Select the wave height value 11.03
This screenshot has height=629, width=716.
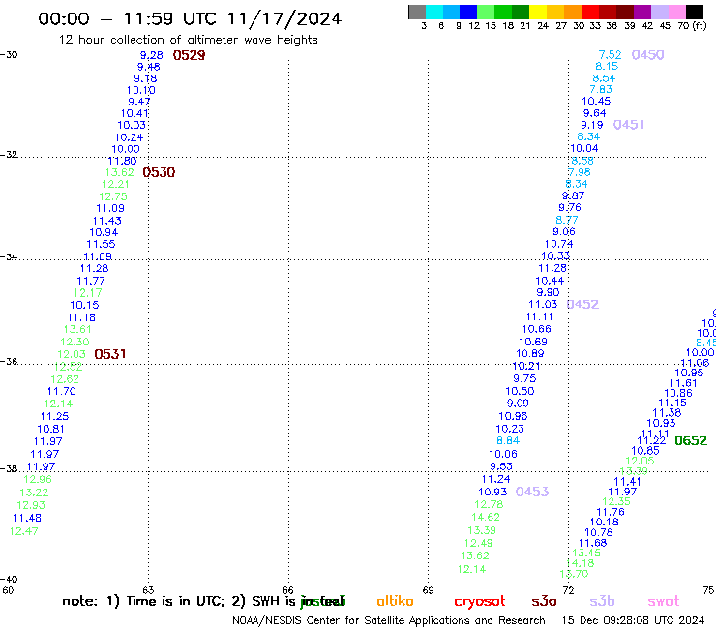[x=543, y=304]
